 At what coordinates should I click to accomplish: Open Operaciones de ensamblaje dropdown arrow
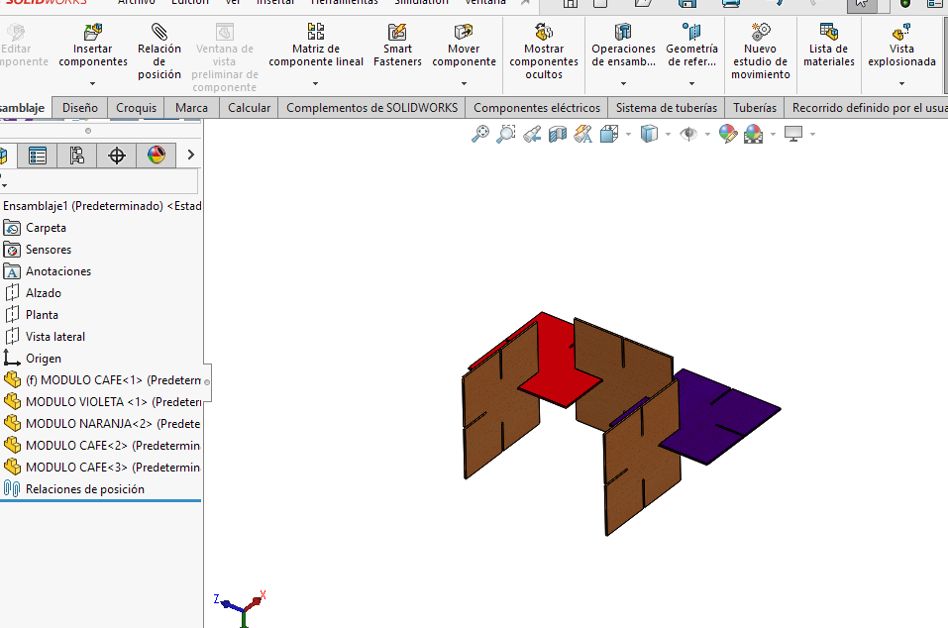(x=623, y=83)
